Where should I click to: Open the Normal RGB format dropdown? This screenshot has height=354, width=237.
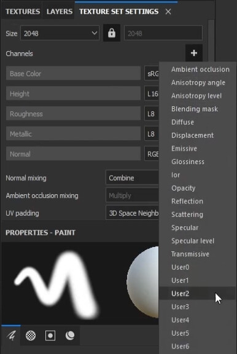pos(152,154)
